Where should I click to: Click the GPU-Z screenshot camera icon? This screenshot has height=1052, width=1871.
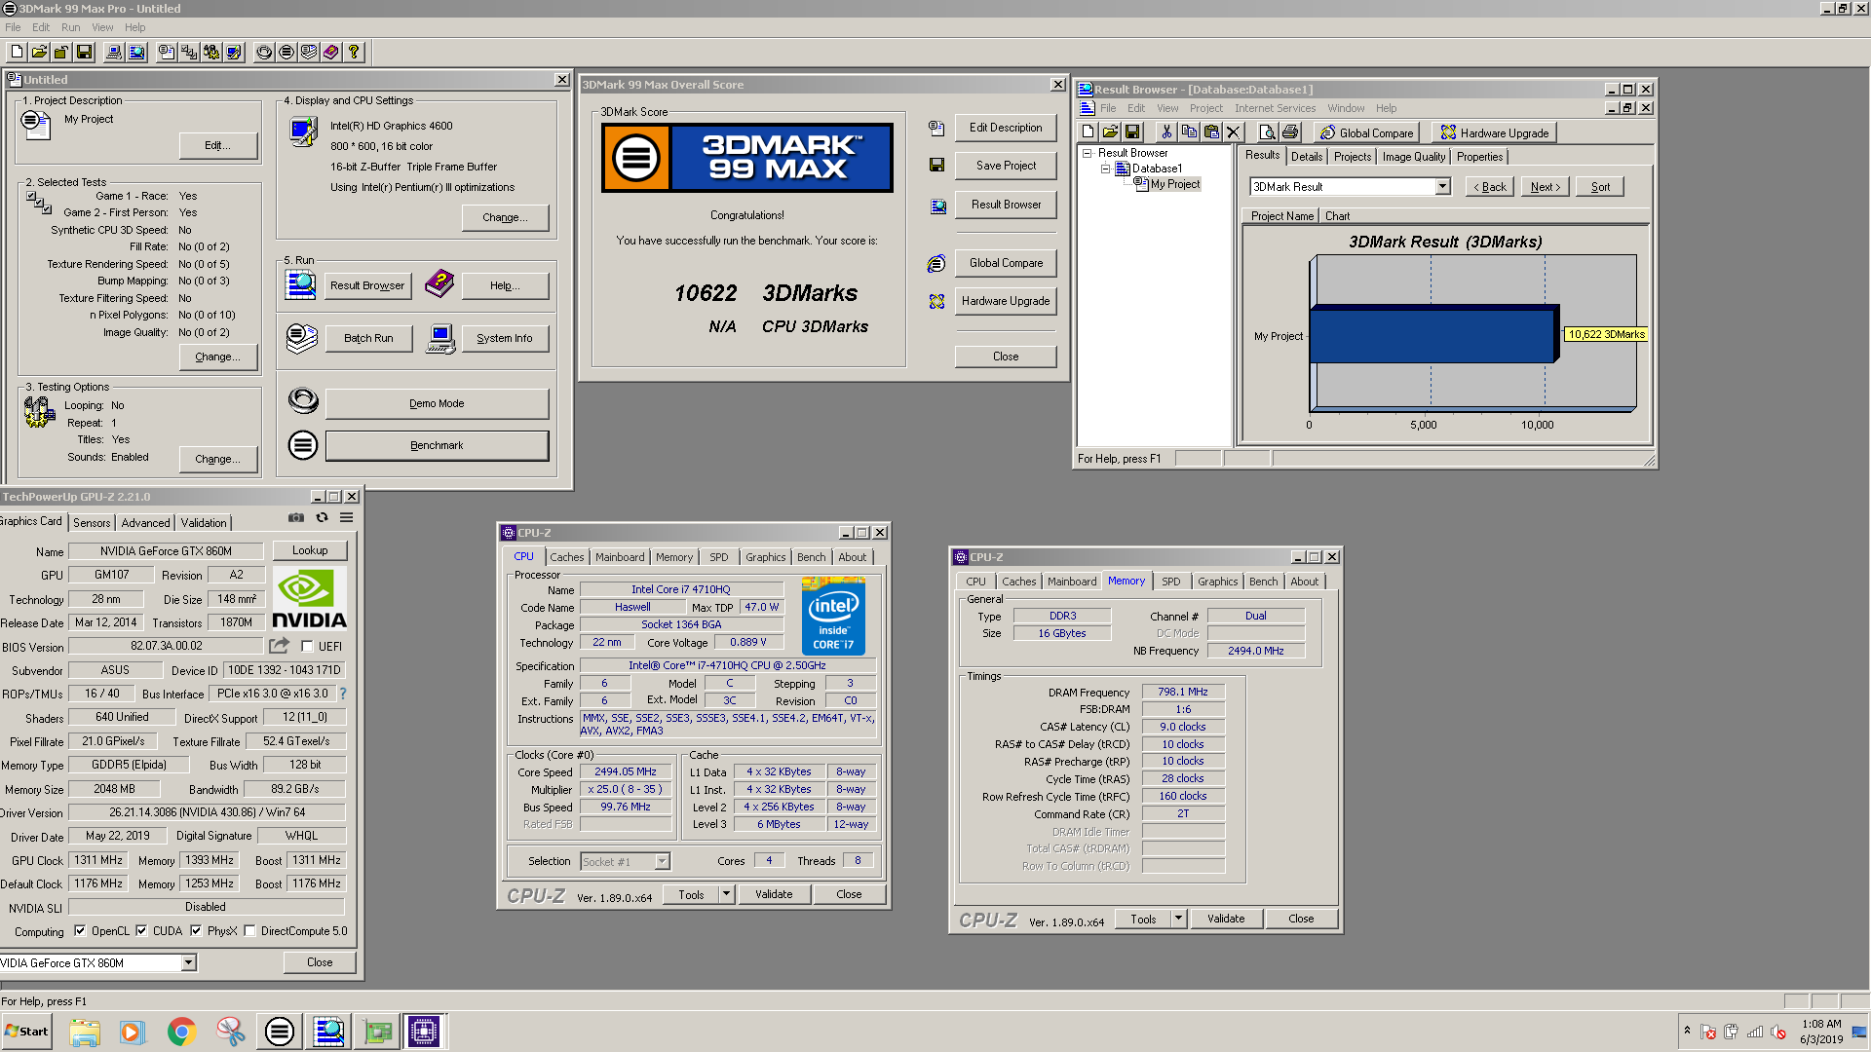point(296,517)
